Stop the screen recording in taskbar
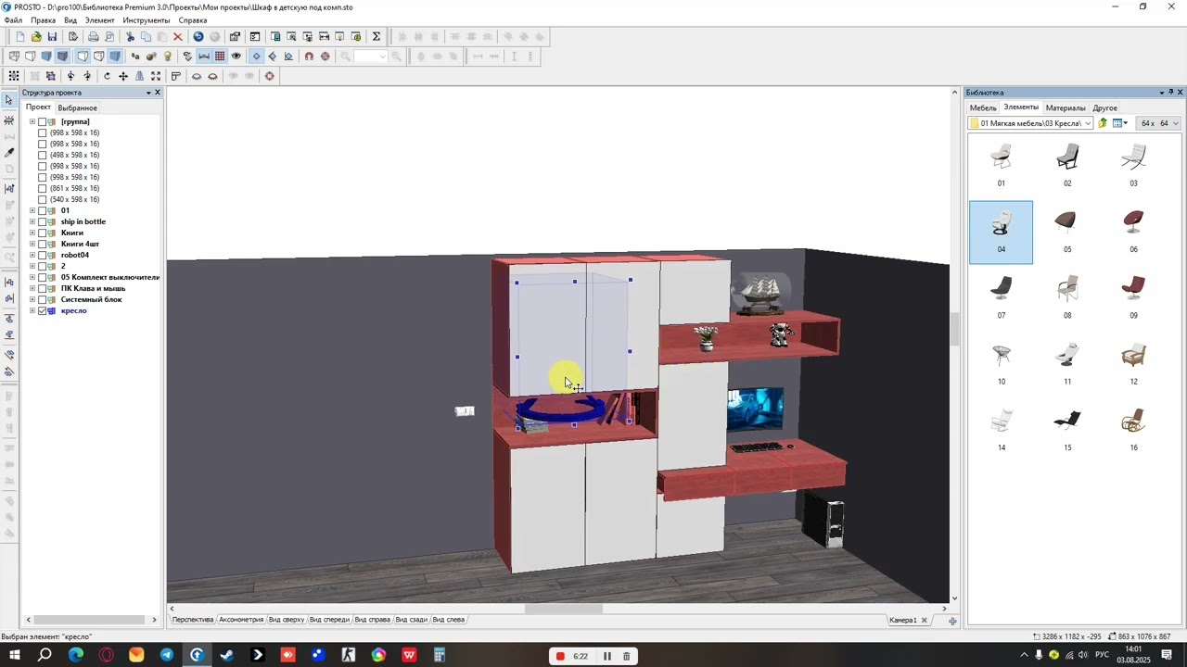This screenshot has width=1187, height=667. pyautogui.click(x=560, y=656)
